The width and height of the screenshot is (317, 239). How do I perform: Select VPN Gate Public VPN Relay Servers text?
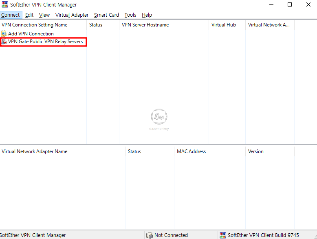tap(46, 42)
